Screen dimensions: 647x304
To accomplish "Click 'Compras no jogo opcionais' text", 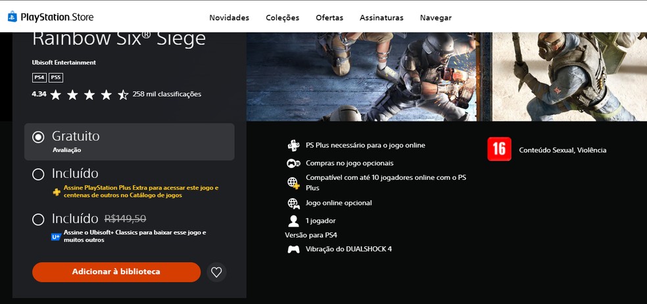I will tap(350, 163).
